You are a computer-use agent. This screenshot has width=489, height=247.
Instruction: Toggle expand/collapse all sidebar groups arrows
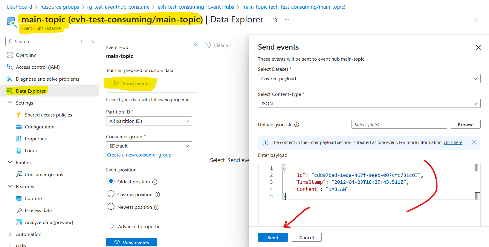tap(81, 42)
